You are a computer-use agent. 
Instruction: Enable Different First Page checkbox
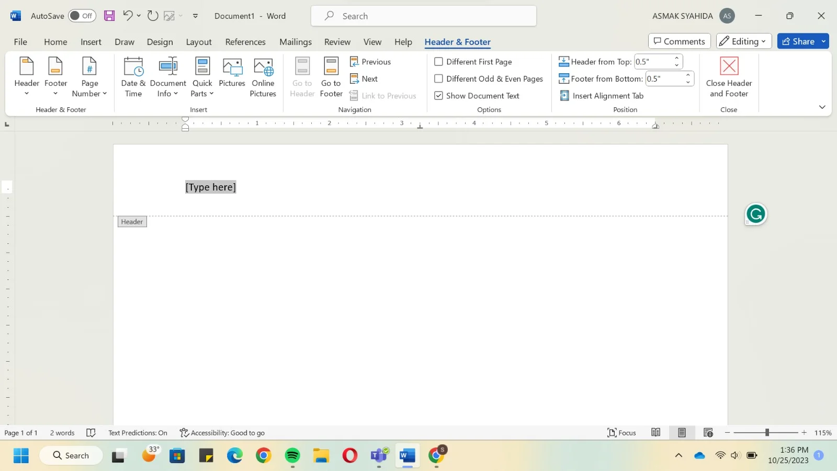click(439, 62)
